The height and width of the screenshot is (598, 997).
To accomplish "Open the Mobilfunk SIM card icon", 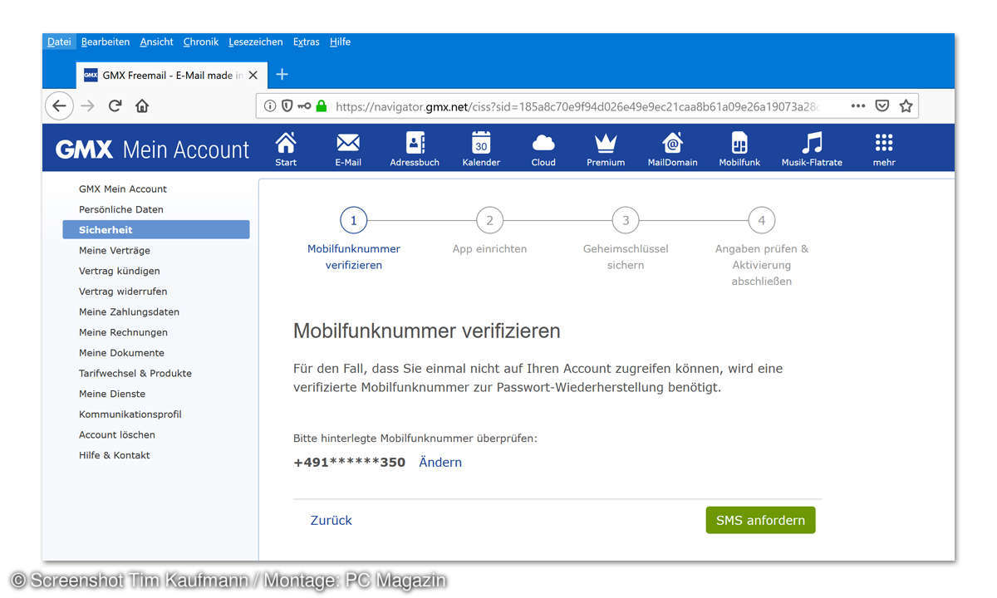I will pos(739,143).
